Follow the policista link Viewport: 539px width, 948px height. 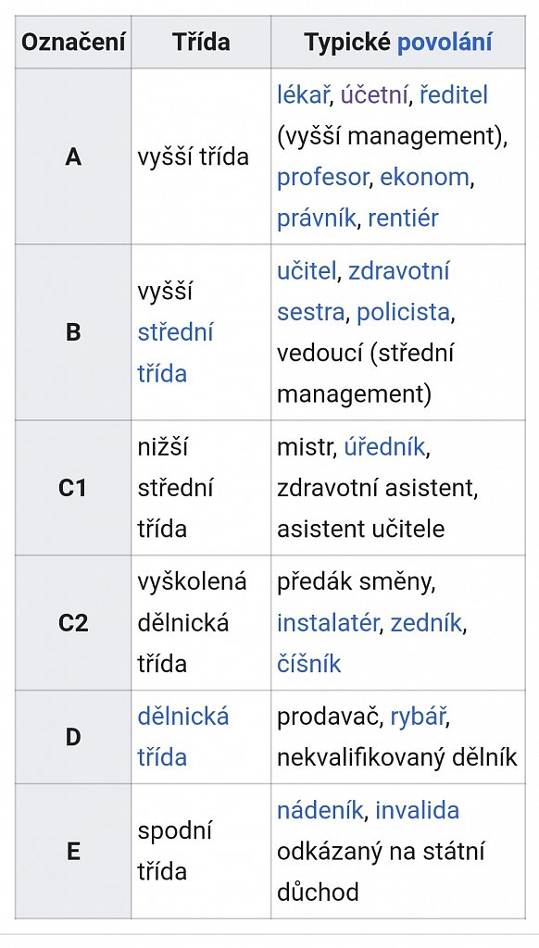coord(404,313)
